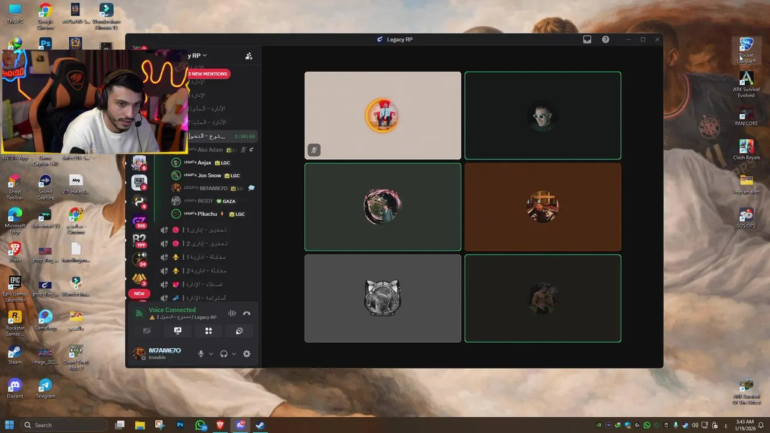Focus the muted participant tile with red chair avatar

(383, 115)
